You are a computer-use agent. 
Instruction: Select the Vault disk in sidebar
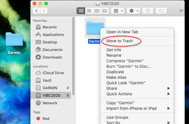coord(51,80)
